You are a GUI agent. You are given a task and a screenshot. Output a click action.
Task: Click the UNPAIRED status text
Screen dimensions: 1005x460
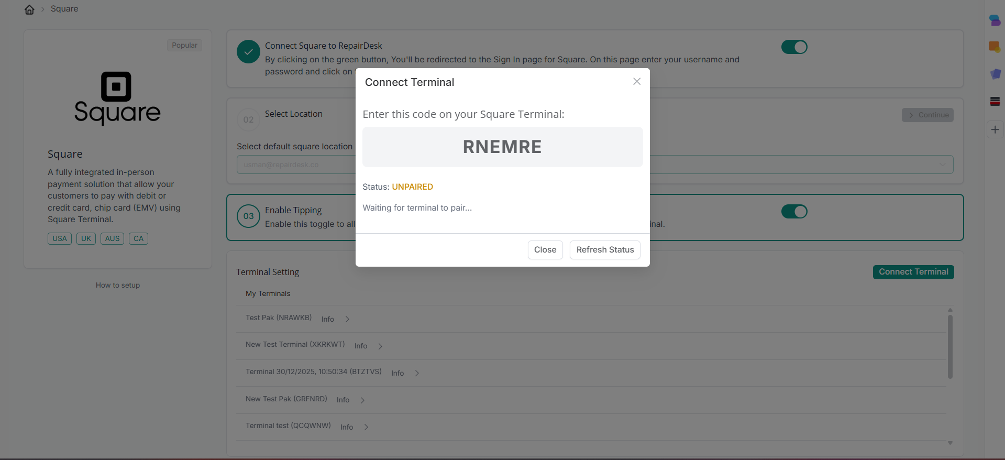click(x=412, y=187)
